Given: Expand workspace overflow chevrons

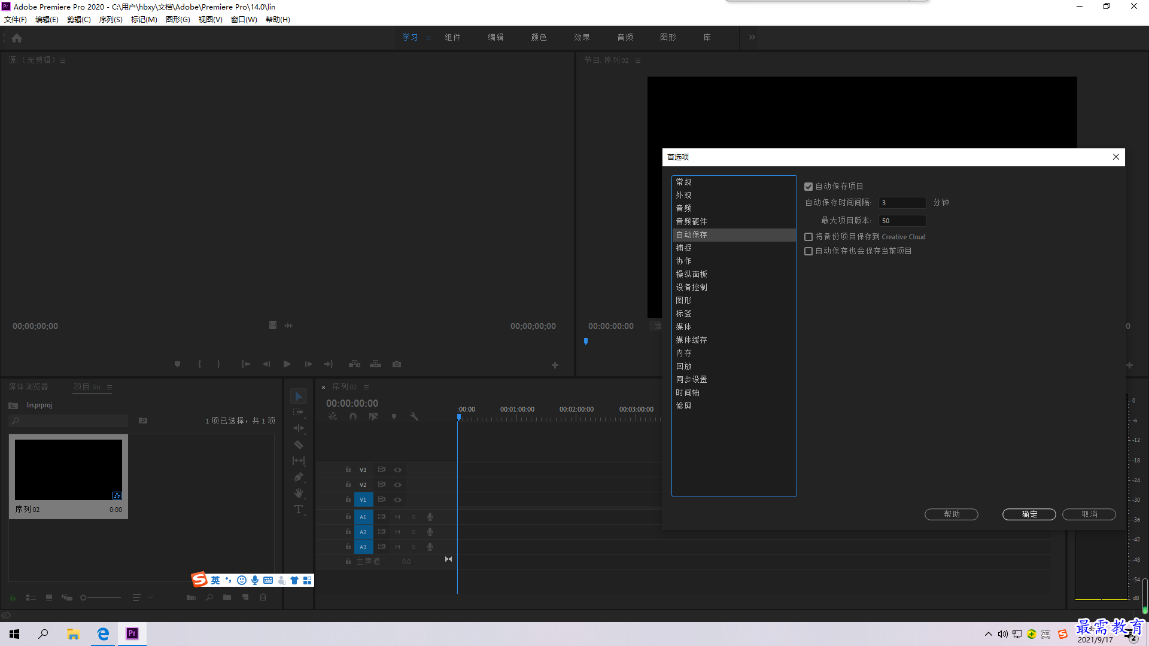Looking at the screenshot, I should [x=752, y=37].
